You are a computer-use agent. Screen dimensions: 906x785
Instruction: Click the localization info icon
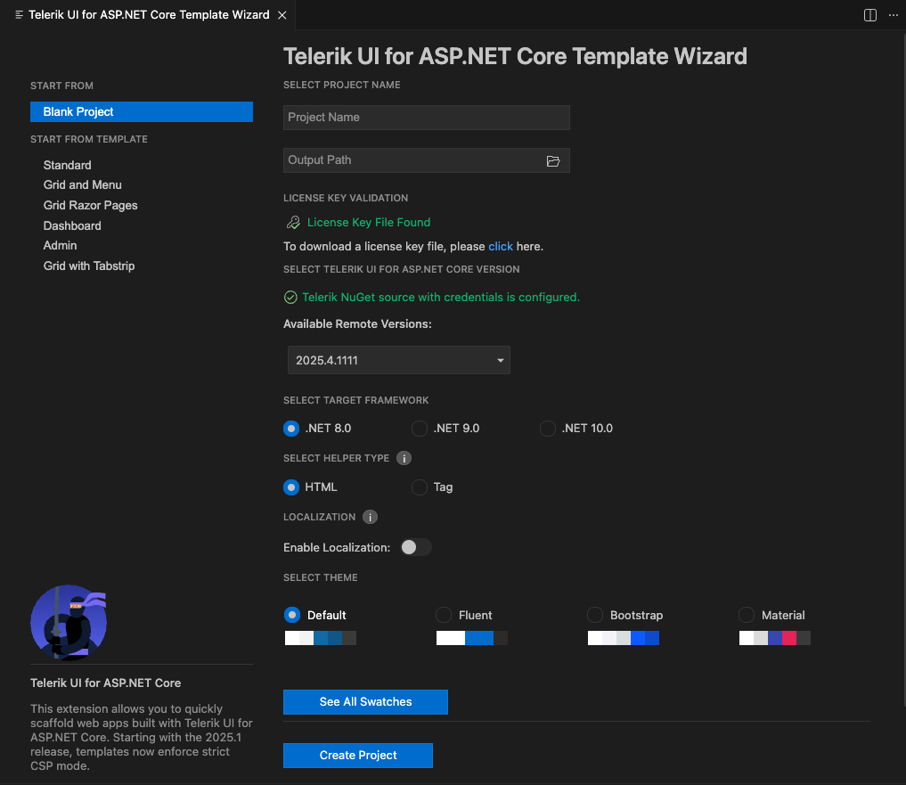click(370, 517)
